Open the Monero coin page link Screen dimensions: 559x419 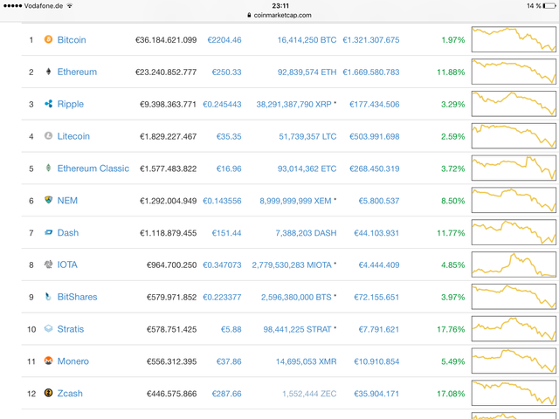tap(73, 361)
